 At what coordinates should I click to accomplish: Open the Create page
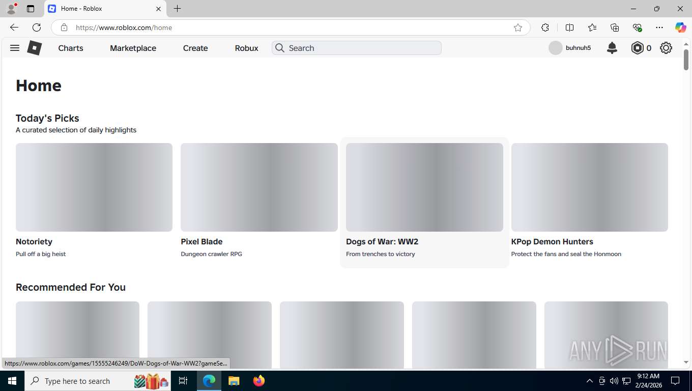click(195, 48)
